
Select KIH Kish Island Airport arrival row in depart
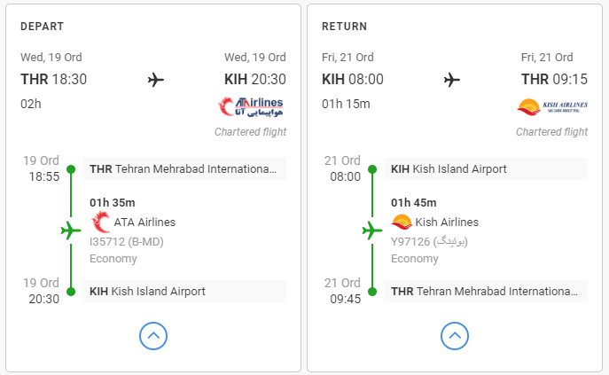click(184, 291)
